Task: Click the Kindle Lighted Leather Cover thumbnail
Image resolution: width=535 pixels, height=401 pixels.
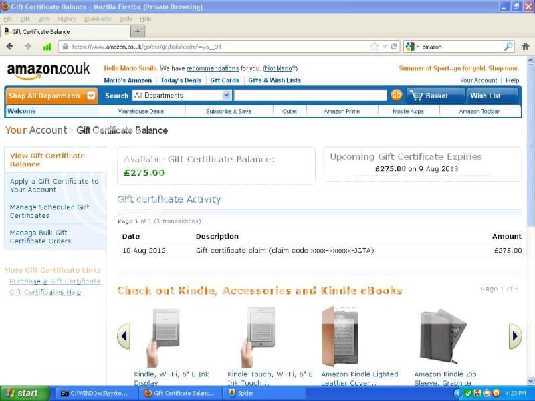Action: tap(340, 336)
